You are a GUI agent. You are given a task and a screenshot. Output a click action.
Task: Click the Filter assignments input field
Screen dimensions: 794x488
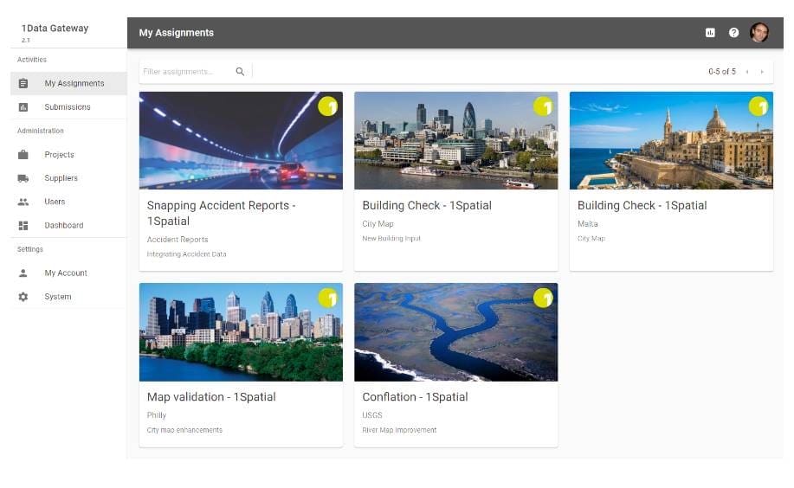click(x=187, y=72)
